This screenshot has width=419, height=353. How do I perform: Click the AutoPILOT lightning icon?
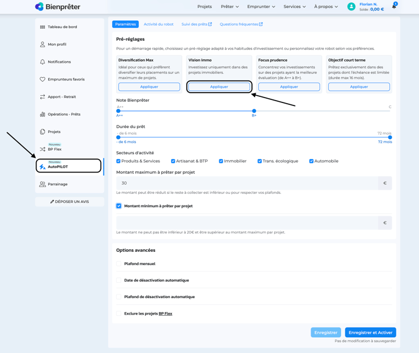43,167
